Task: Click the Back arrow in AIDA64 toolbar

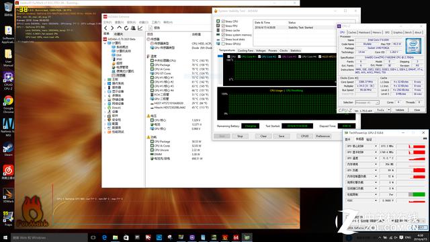Action: point(106,28)
